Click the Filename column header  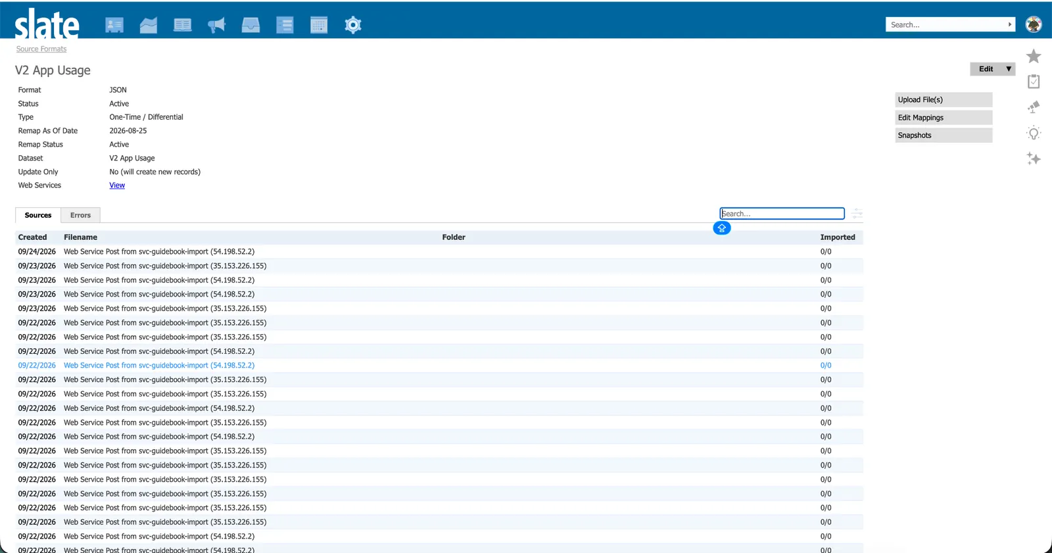[x=80, y=237]
